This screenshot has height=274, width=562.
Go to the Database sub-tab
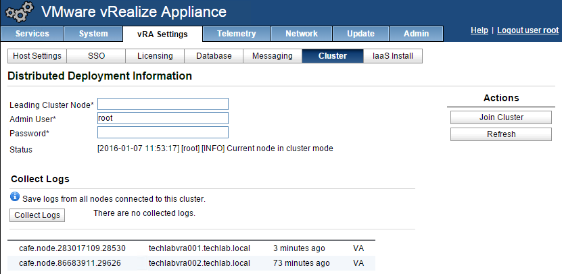pos(214,56)
